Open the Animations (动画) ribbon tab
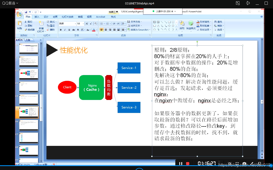 point(55,17)
